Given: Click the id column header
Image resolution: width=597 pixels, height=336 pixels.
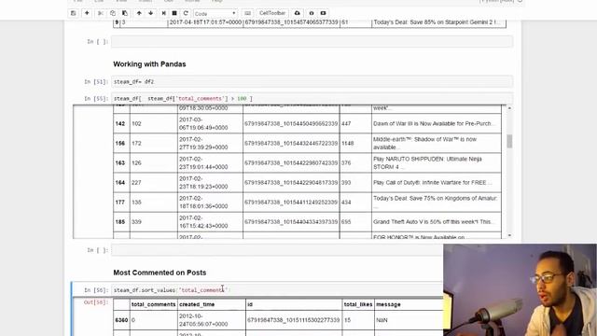Looking at the screenshot, I should 250,304.
